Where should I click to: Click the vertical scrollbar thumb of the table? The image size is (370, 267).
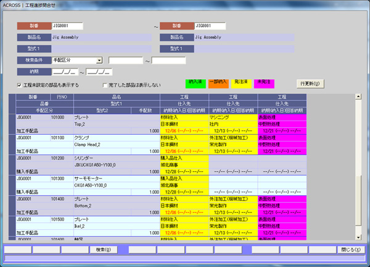pos(358,200)
